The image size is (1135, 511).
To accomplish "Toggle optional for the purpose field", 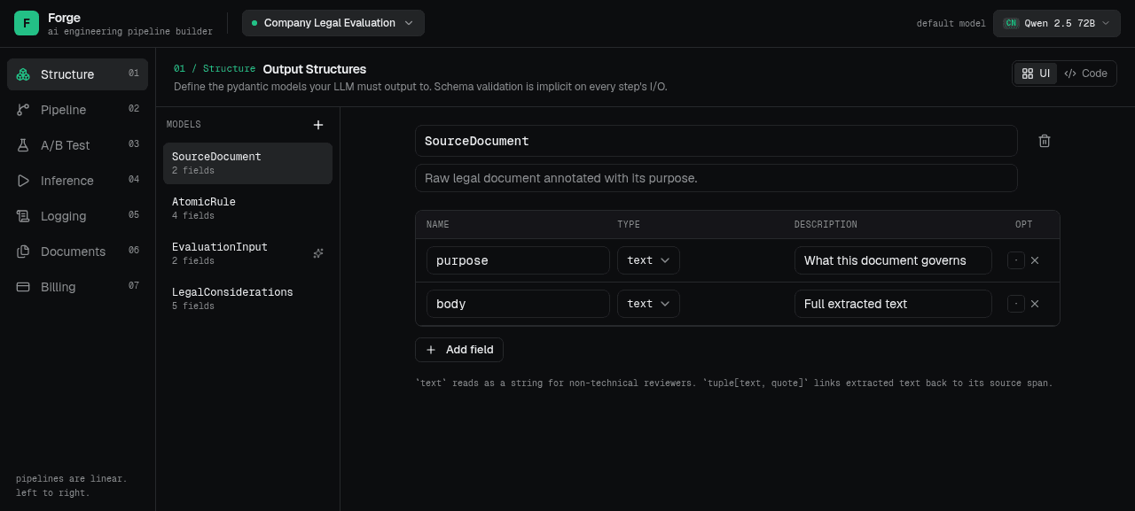I will (x=1016, y=260).
